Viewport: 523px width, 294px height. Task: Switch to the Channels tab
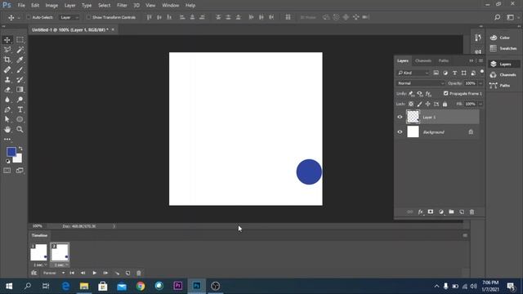click(x=423, y=60)
